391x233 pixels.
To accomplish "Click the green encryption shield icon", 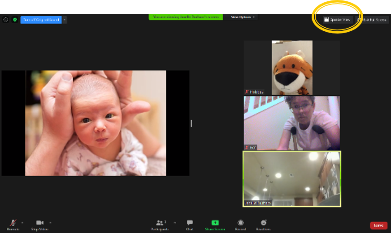I will [x=15, y=20].
